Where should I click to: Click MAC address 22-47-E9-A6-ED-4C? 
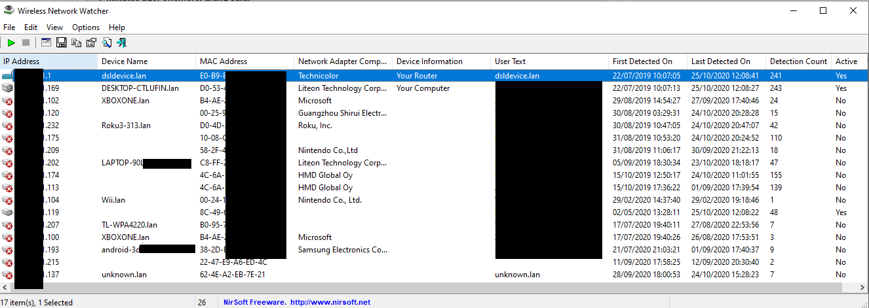[233, 262]
